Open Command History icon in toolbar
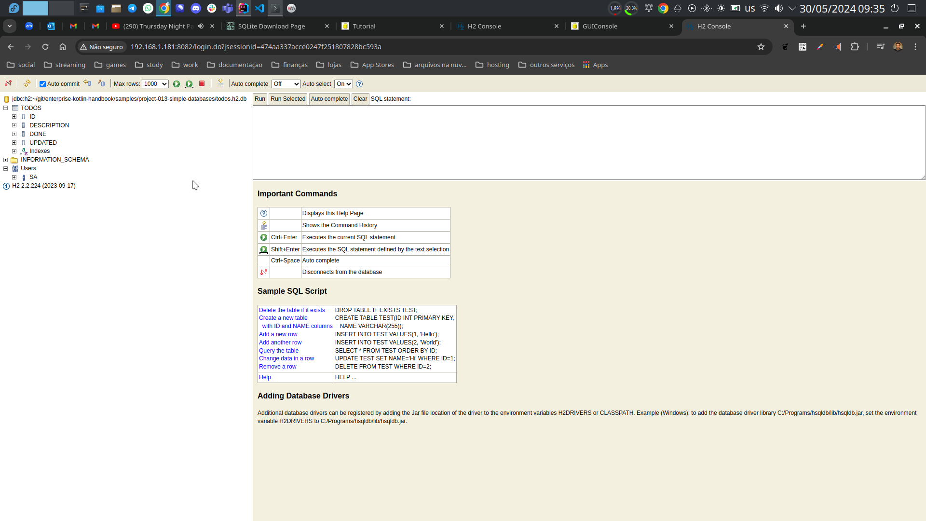Viewport: 926px width, 521px height. (220, 83)
